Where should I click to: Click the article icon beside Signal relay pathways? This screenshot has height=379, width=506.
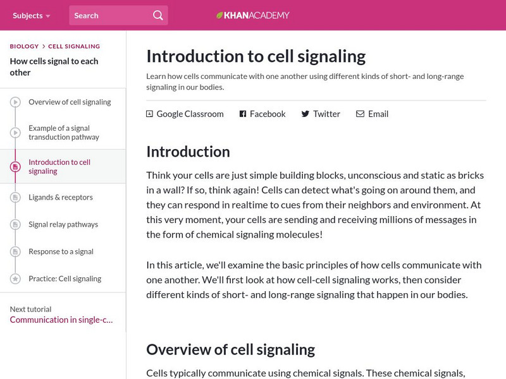coord(15,225)
